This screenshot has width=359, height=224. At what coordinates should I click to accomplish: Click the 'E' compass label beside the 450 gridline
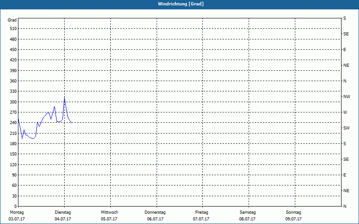[x=345, y=50]
